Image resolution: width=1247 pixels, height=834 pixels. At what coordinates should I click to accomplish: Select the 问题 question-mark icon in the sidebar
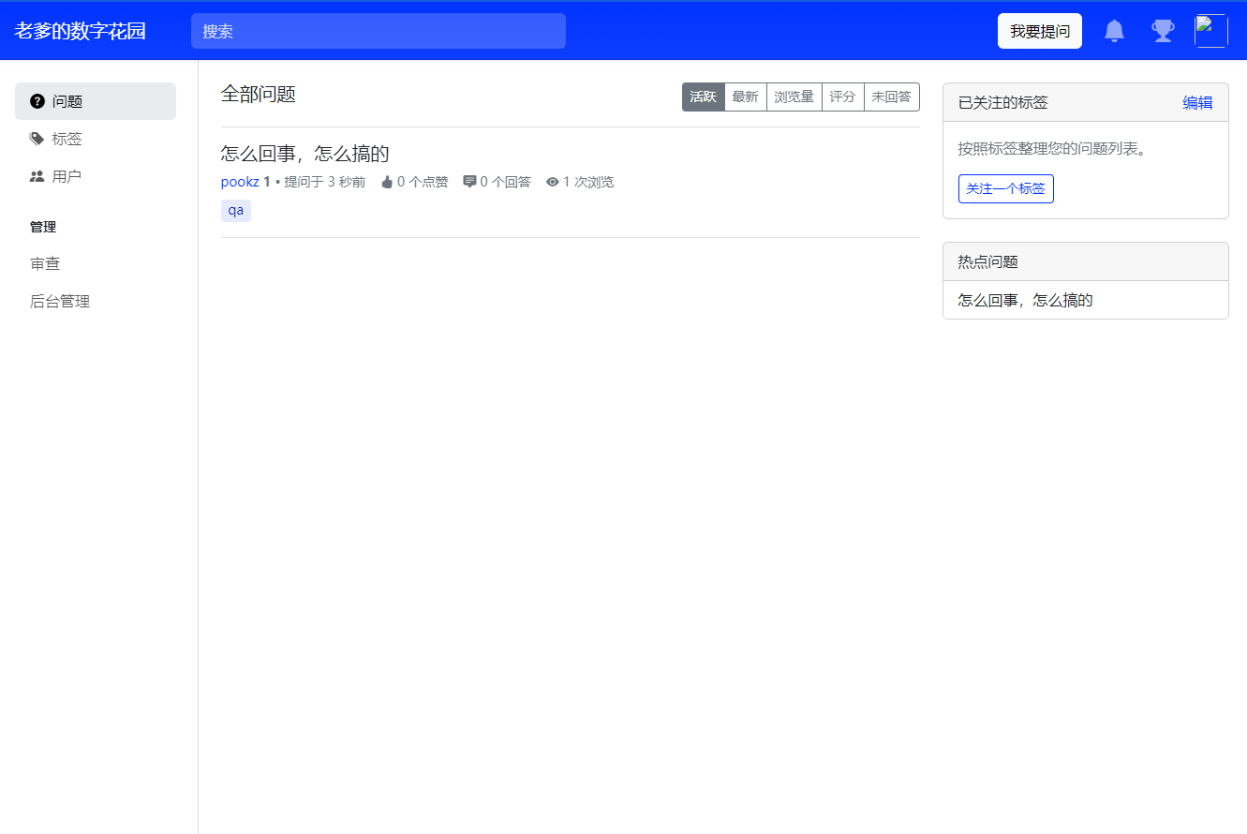pyautogui.click(x=36, y=100)
